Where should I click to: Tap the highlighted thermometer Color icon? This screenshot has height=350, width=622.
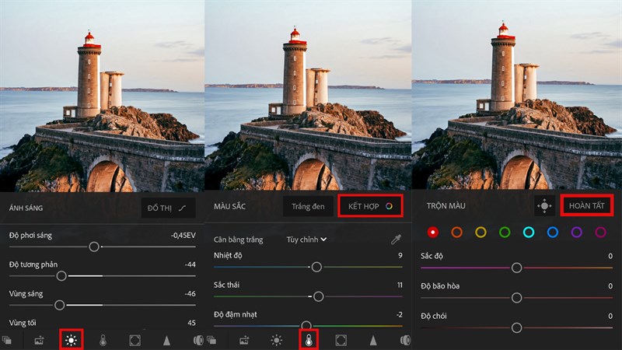[x=309, y=340]
